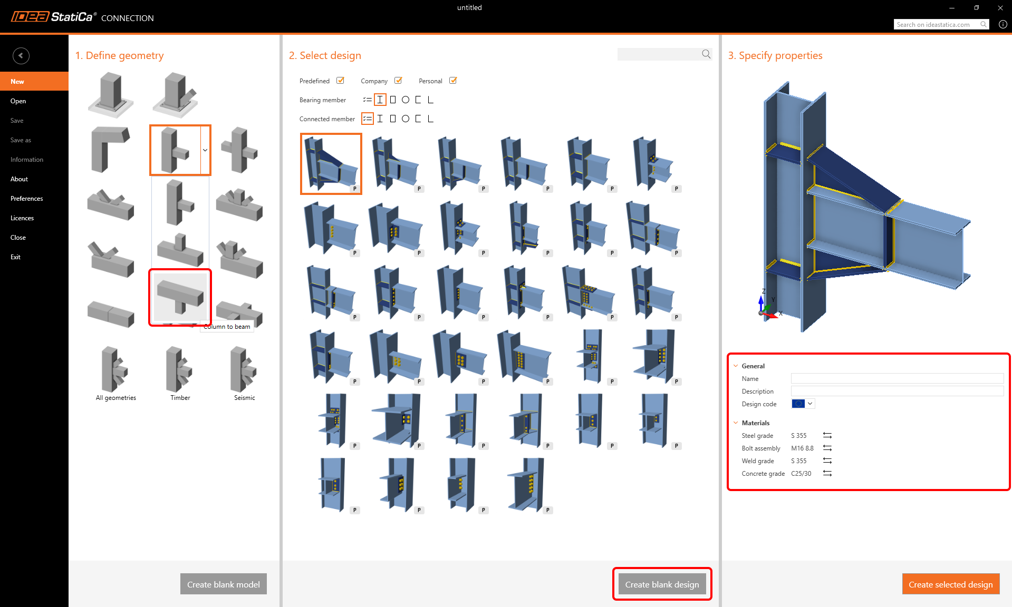Click Create blank design button
This screenshot has height=607, width=1012.
662,584
